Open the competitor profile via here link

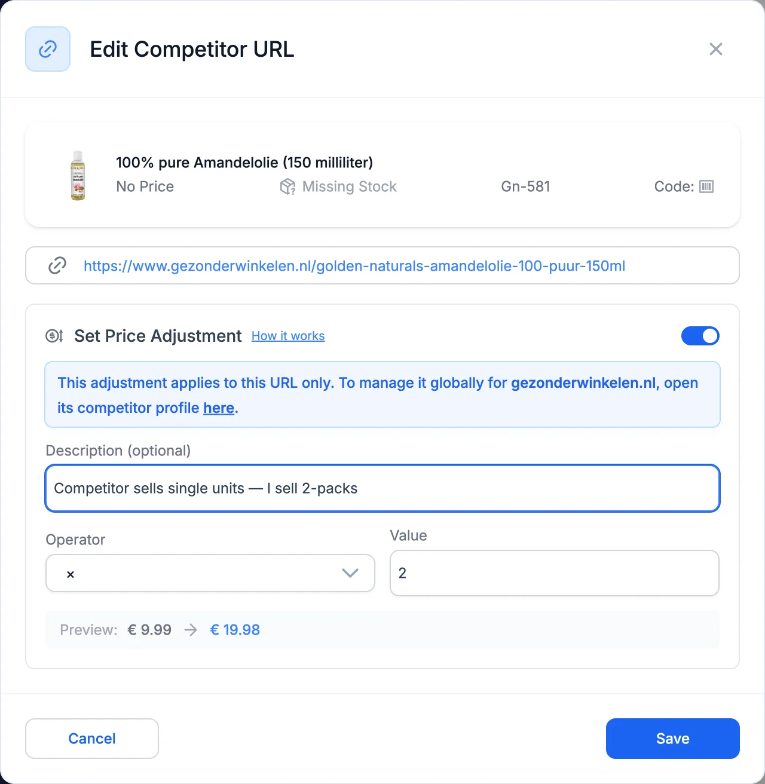[x=219, y=408]
